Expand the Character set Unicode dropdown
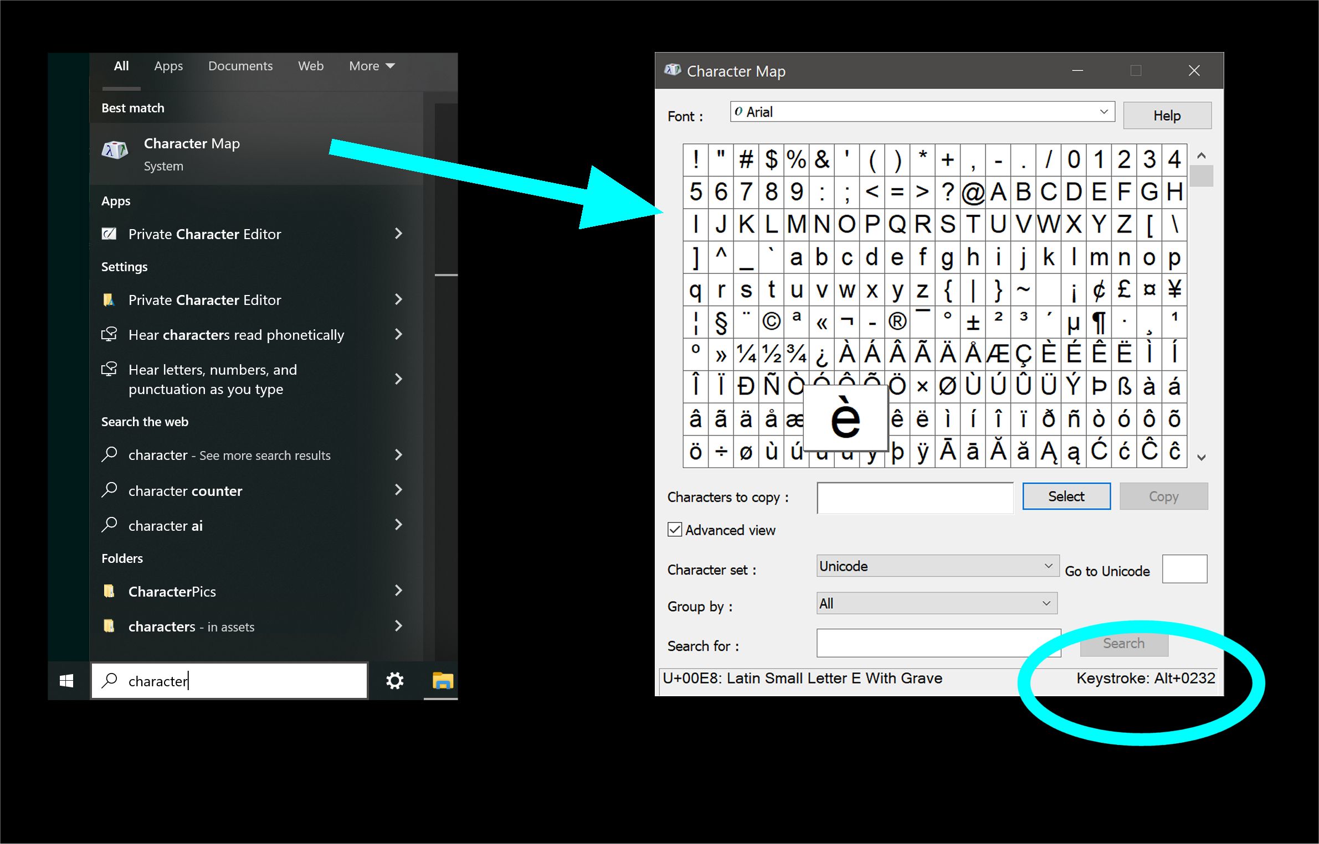The height and width of the screenshot is (844, 1319). pos(937,566)
